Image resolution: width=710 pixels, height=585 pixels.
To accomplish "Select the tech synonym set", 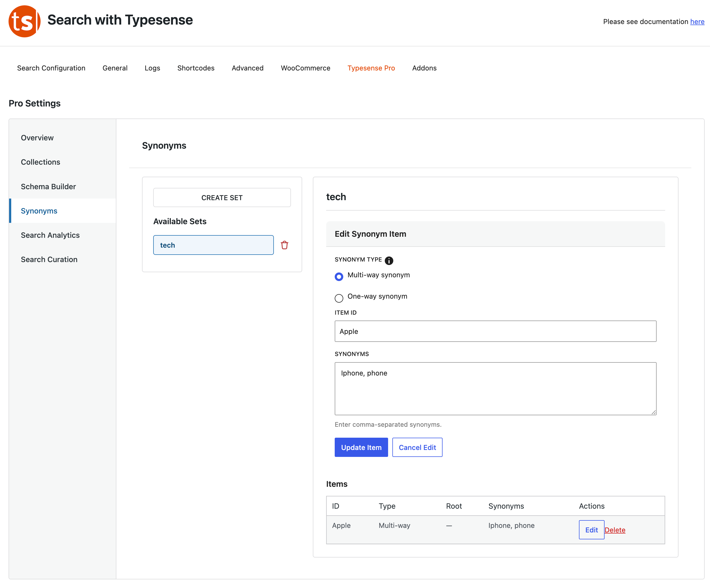I will [213, 245].
